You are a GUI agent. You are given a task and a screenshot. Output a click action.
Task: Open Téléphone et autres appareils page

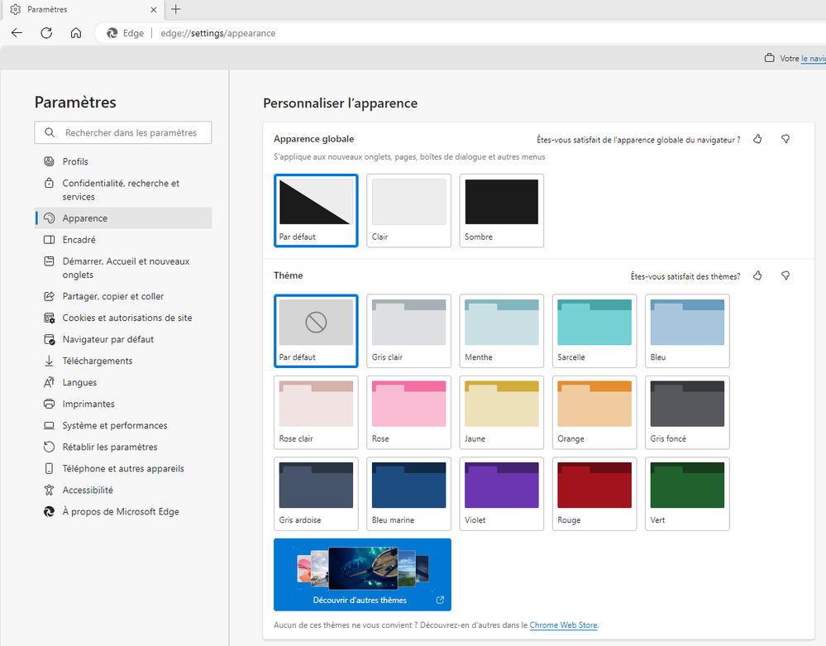coord(123,468)
